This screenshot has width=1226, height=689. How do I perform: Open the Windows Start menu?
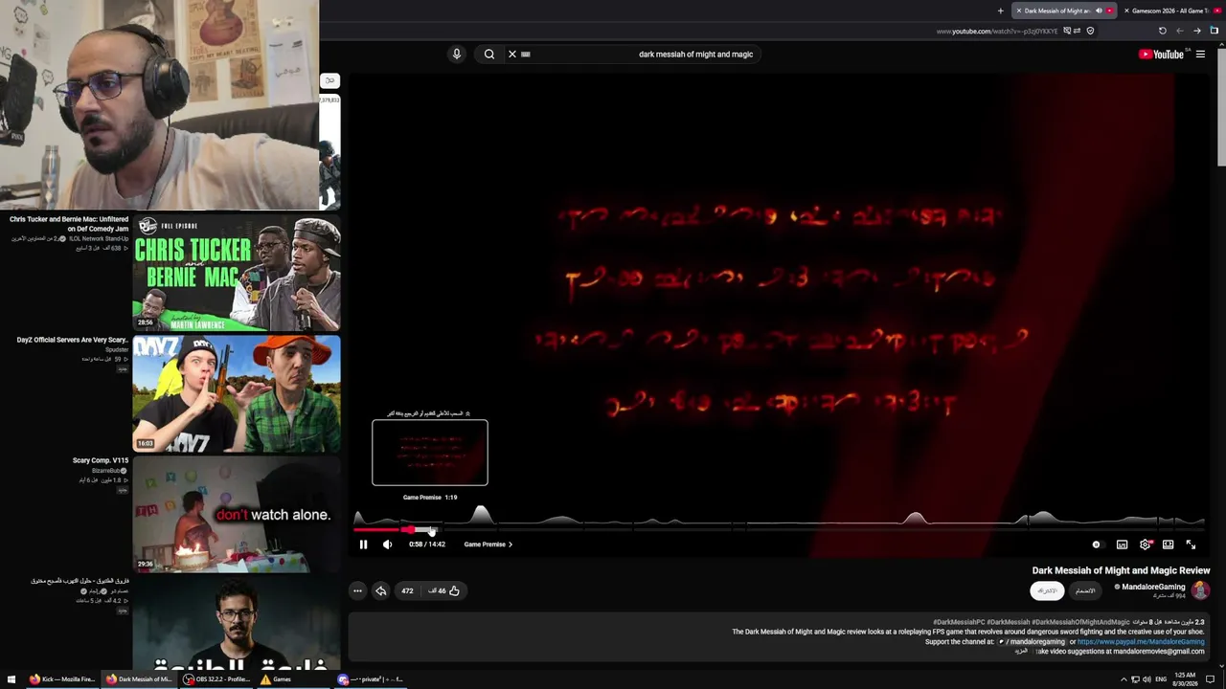(11, 679)
